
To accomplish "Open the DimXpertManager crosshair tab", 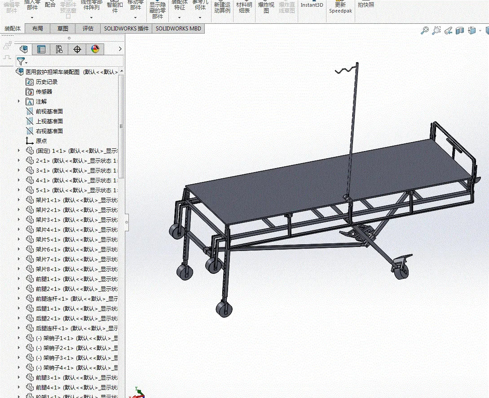I will coord(77,49).
